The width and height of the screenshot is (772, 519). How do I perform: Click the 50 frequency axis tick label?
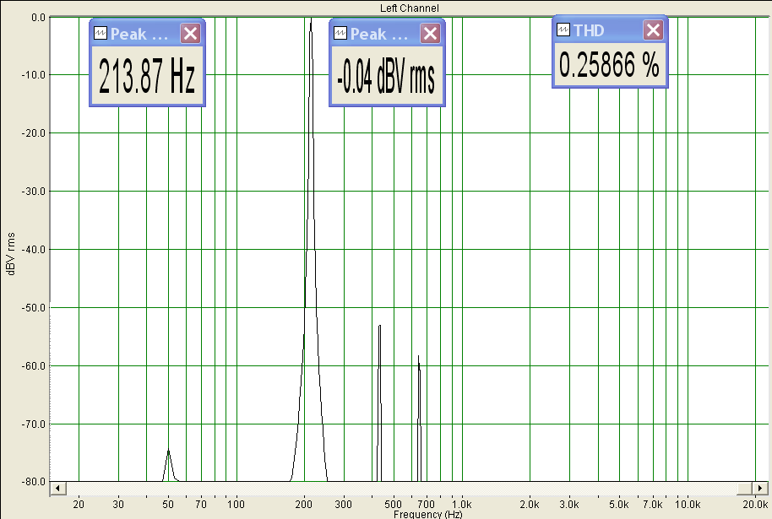click(x=168, y=505)
